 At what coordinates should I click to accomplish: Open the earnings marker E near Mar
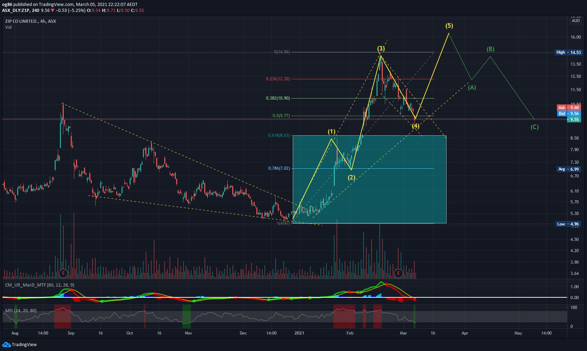(398, 273)
